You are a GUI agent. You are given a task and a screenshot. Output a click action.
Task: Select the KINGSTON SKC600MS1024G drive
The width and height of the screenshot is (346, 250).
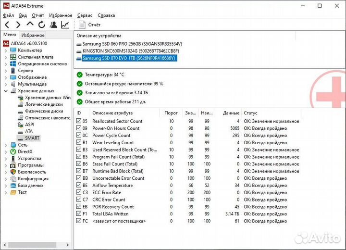click(131, 51)
